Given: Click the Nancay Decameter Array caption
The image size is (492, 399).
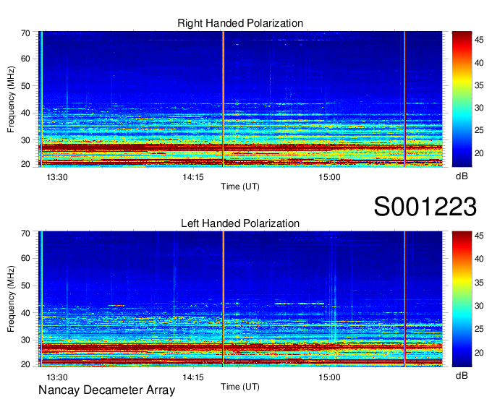Looking at the screenshot, I should coord(106,390).
